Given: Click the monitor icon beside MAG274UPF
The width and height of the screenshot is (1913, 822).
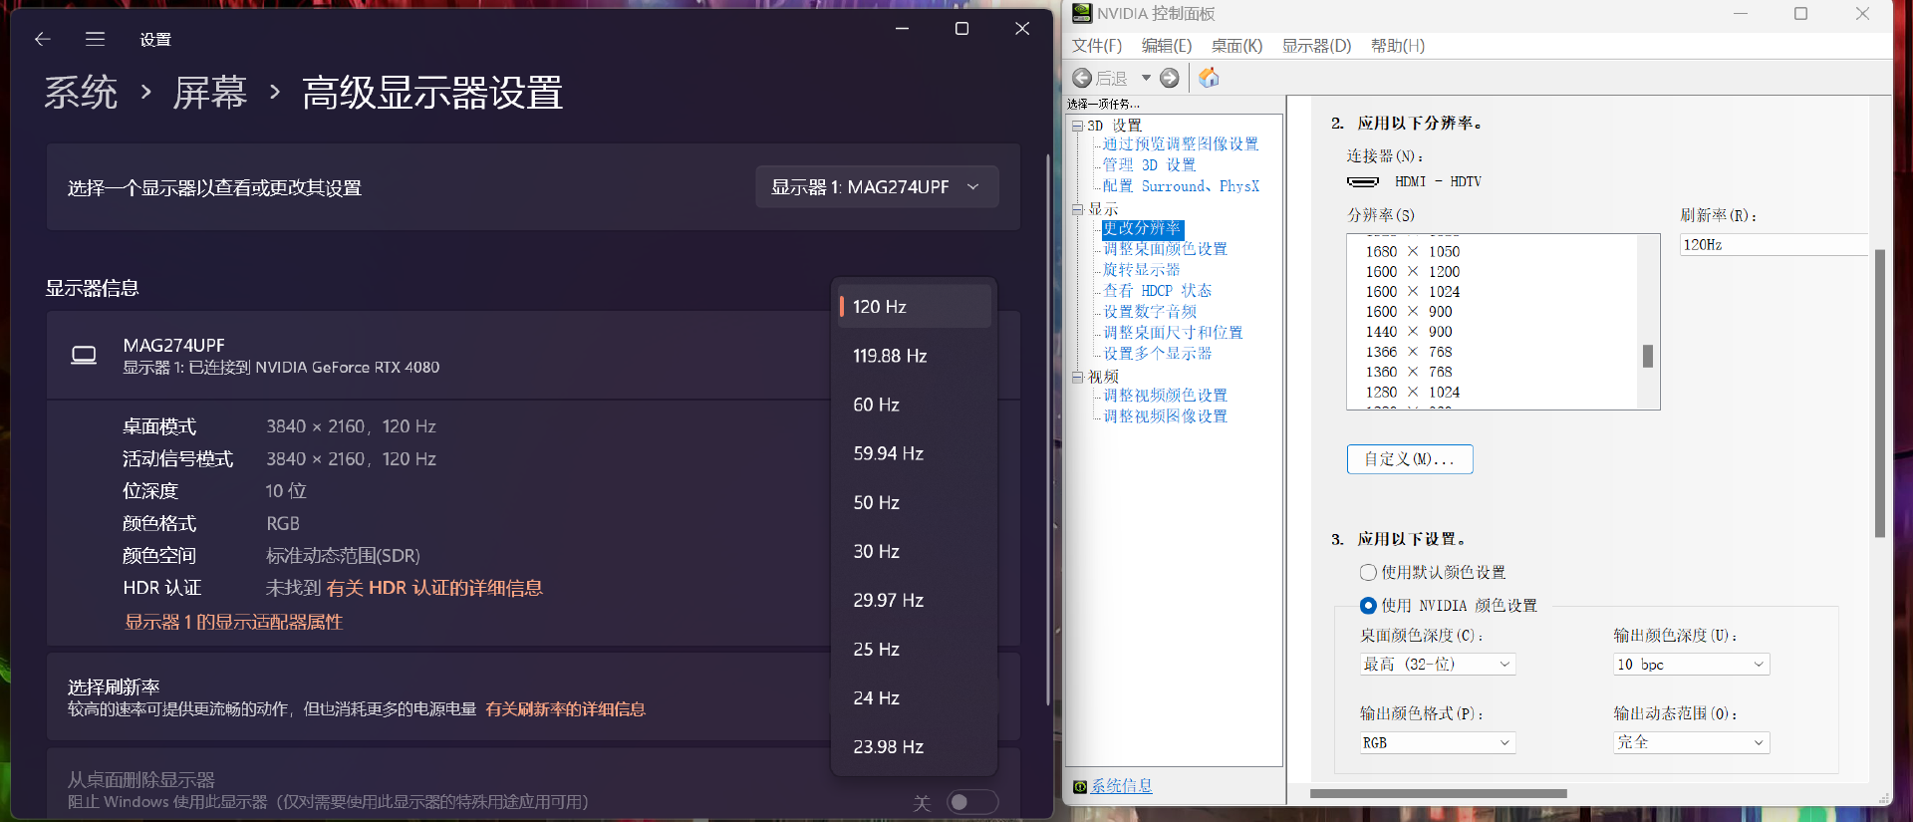Looking at the screenshot, I should point(84,355).
